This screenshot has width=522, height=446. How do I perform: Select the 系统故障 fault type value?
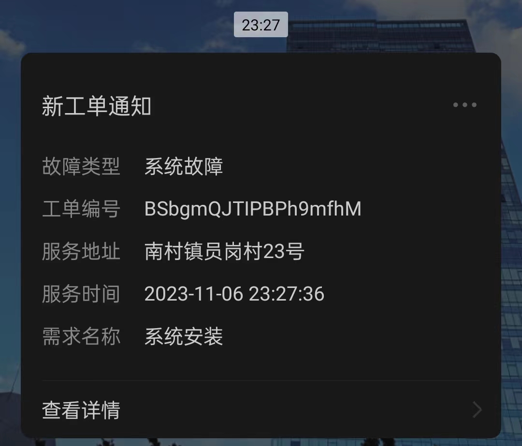pyautogui.click(x=184, y=166)
